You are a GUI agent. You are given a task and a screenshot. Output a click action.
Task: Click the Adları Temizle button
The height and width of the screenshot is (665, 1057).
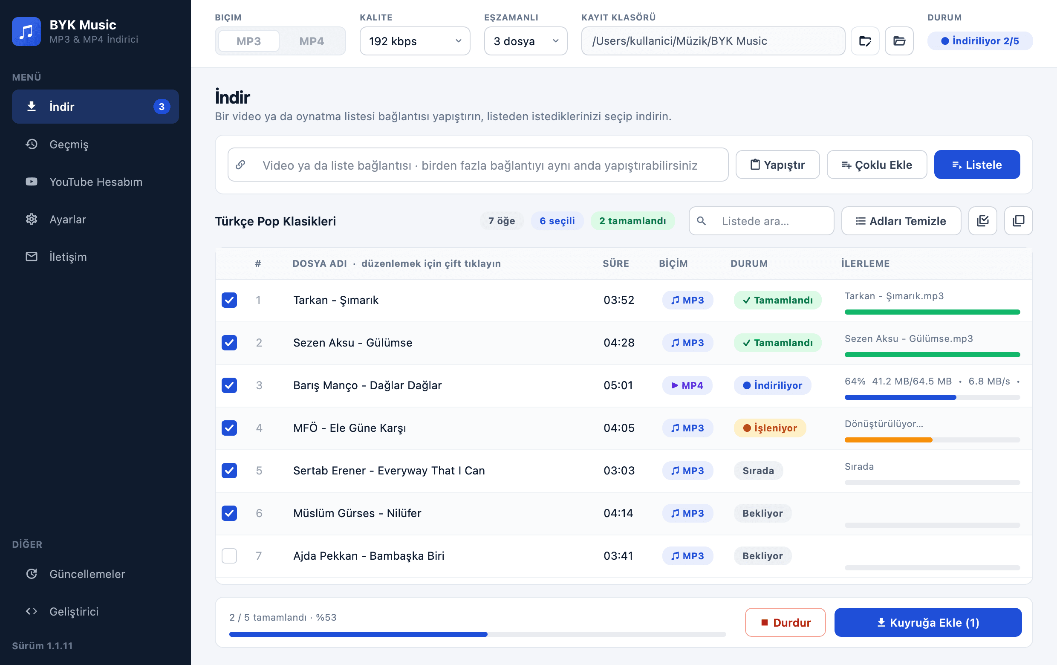(x=901, y=221)
